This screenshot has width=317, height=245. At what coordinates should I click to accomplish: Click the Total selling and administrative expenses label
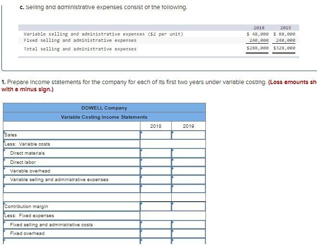point(80,49)
